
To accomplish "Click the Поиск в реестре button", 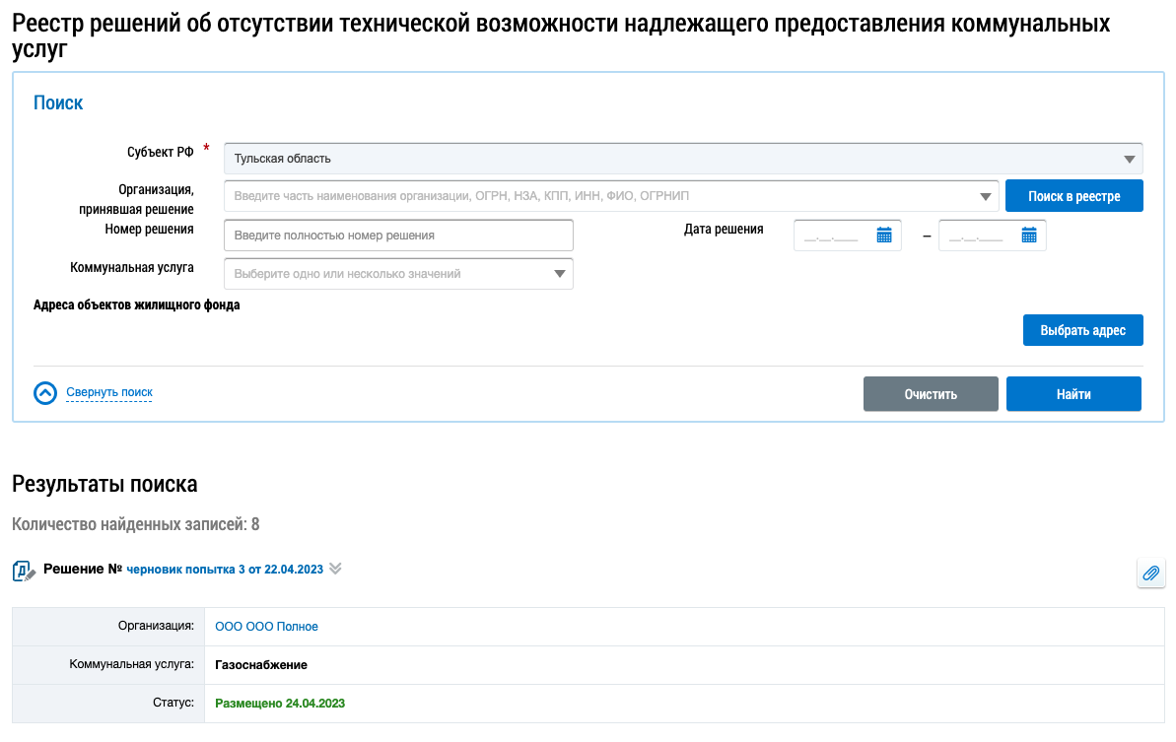I will (1073, 196).
